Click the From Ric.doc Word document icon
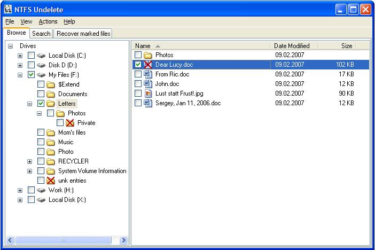Screen dimensions: 375x250 148,74
